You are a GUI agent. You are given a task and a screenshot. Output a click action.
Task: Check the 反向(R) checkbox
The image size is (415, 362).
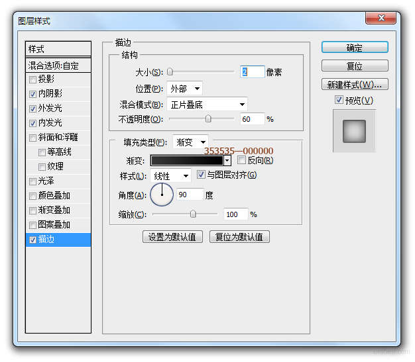[x=241, y=160]
